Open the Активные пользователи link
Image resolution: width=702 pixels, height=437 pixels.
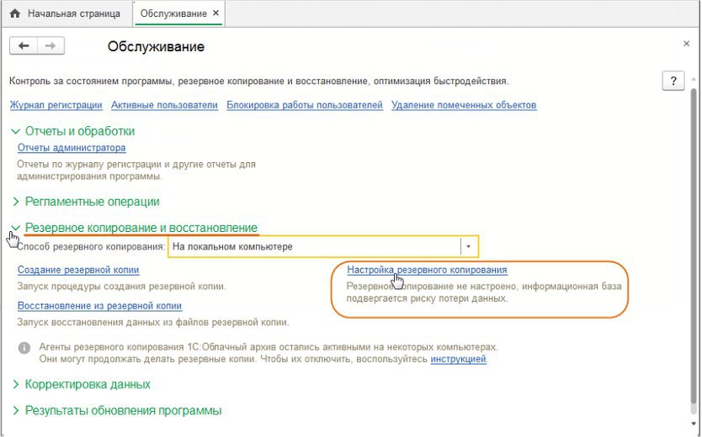coord(164,105)
